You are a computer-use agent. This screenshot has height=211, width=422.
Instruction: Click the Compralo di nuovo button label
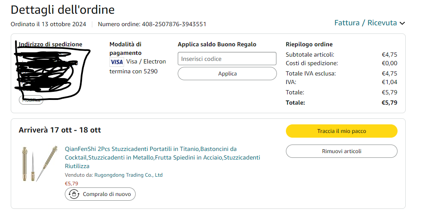pyautogui.click(x=107, y=194)
